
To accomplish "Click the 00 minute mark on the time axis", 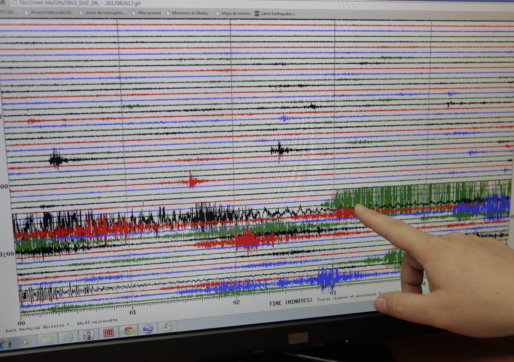I will click(x=21, y=323).
